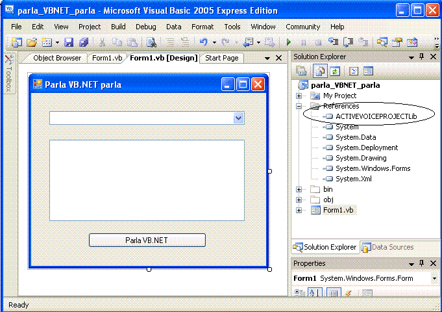Click the Copy toolbar icon
The width and height of the screenshot is (442, 312).
(x=117, y=42)
